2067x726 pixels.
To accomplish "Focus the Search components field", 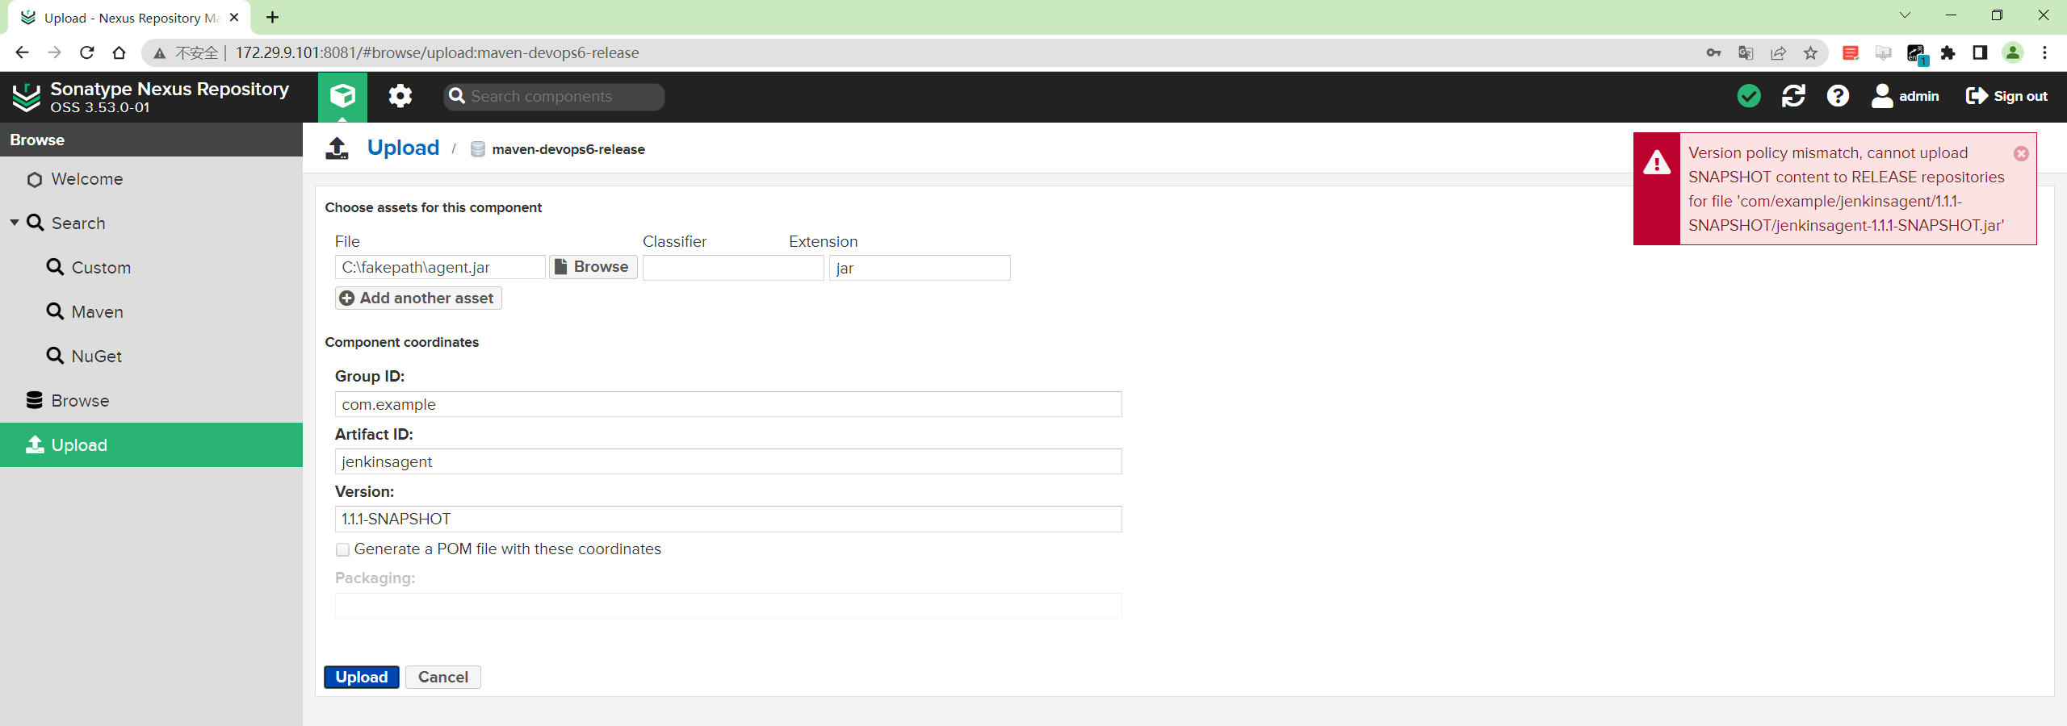I will pos(554,96).
